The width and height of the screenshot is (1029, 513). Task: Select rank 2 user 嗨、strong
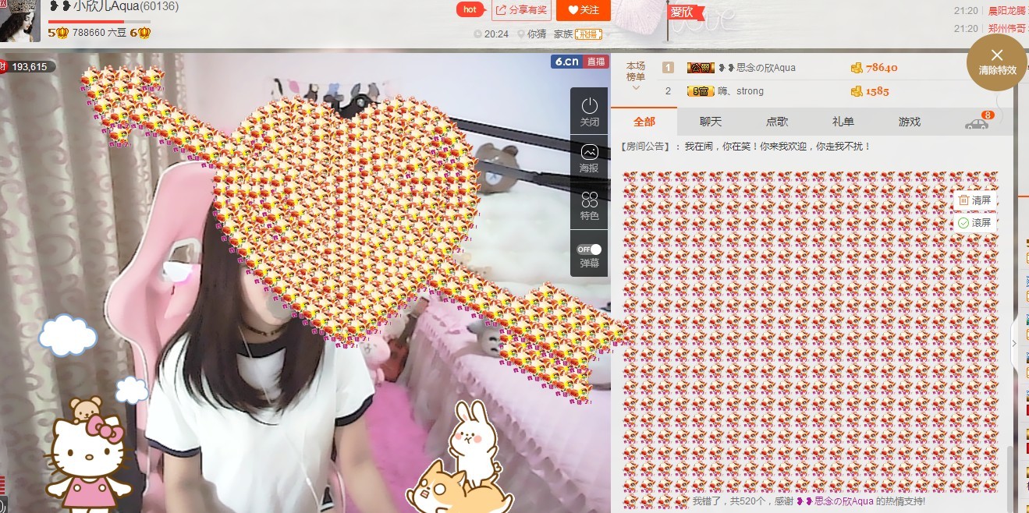741,91
